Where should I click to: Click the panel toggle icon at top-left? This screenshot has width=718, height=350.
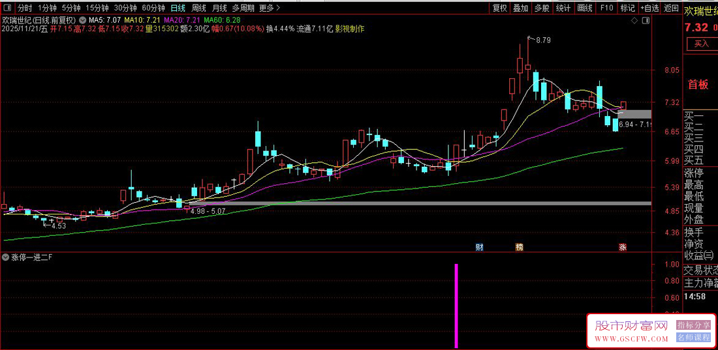coord(7,8)
